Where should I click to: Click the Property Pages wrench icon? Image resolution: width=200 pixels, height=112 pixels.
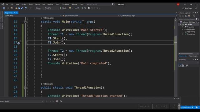click(x=187, y=66)
